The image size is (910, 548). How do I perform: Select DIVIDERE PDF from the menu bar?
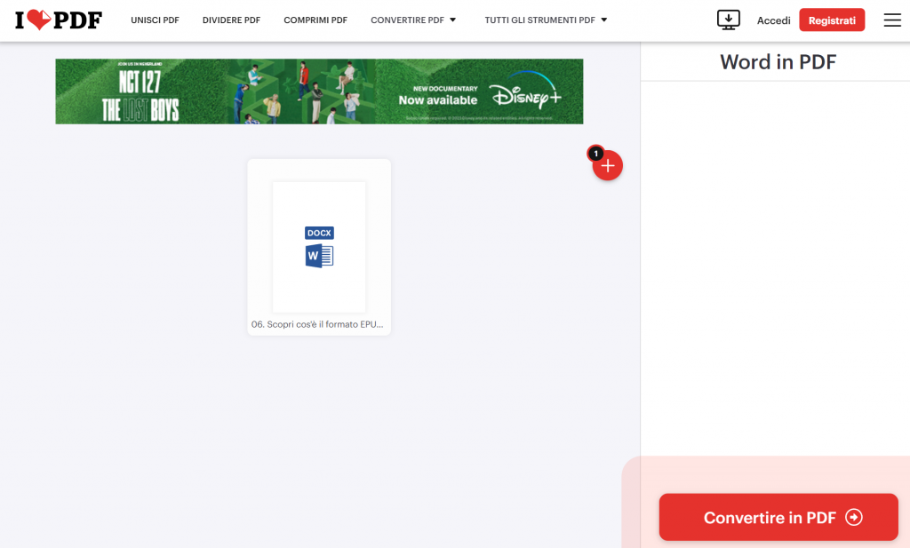click(231, 20)
